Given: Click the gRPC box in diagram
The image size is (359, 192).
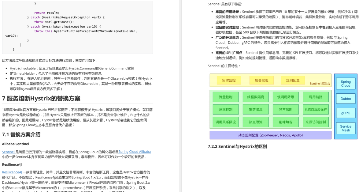Looking at the screenshot, I should [x=346, y=113].
